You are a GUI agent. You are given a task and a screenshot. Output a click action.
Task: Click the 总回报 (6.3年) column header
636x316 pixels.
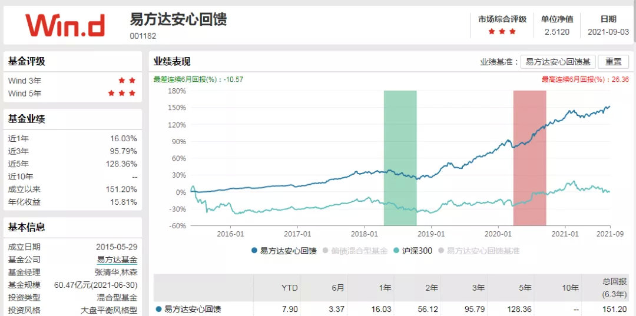click(x=615, y=287)
